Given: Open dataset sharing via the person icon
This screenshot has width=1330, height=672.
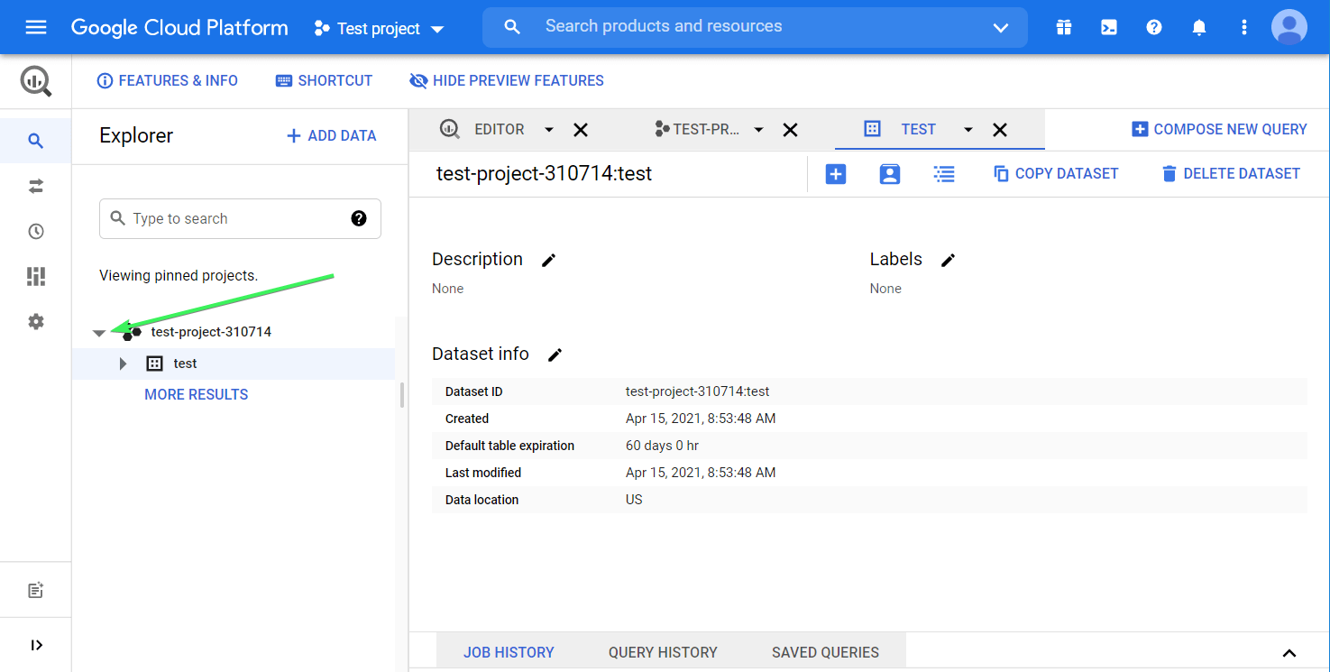Looking at the screenshot, I should (890, 173).
